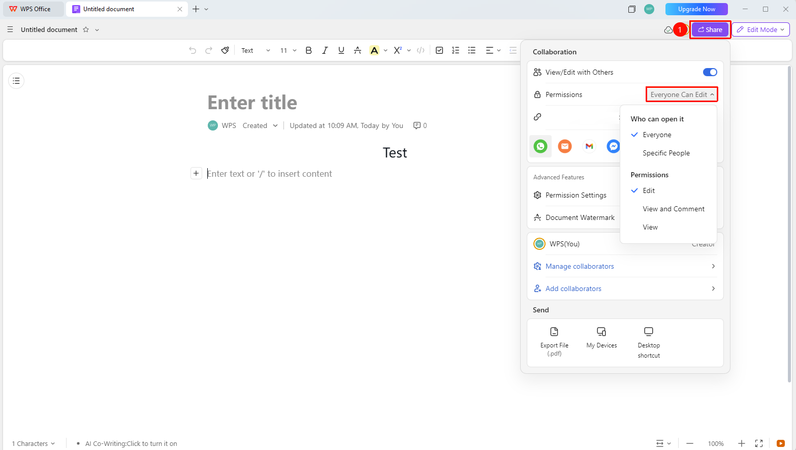Image resolution: width=796 pixels, height=450 pixels.
Task: Share via orange email icon
Action: click(565, 146)
